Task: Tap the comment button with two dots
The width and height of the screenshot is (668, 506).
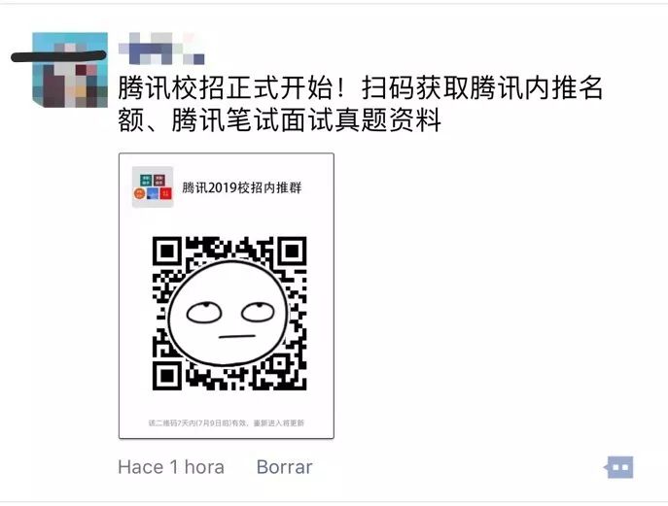Action: pyautogui.click(x=619, y=467)
